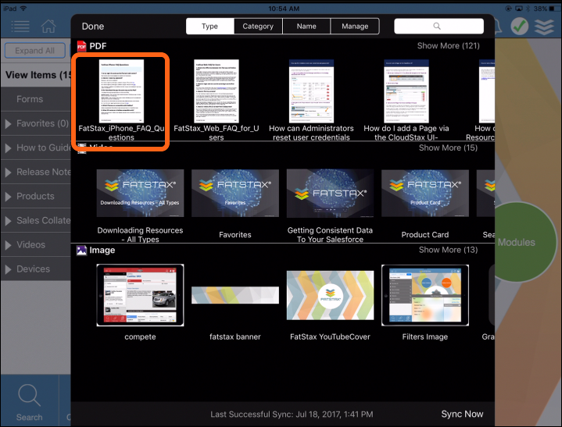Screen dimensions: 562x427
Task: Play the Product Card video thumbnail
Action: tap(425, 194)
